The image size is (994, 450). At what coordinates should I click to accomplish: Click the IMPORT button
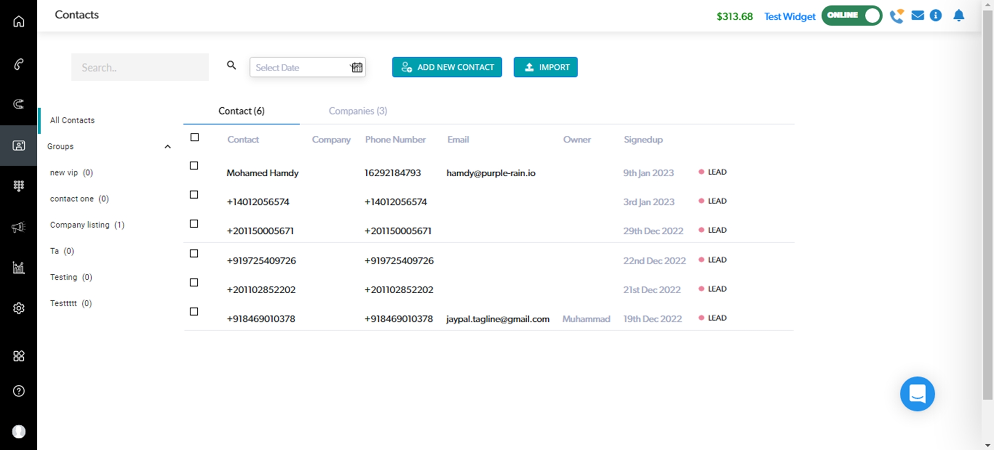(x=545, y=67)
